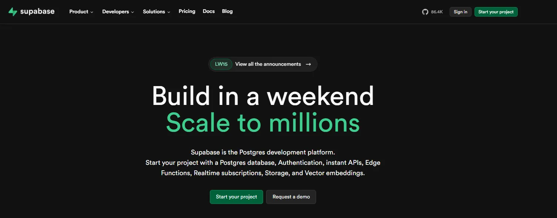
Task: Click the 86.4K GitHub star count
Action: tap(437, 12)
